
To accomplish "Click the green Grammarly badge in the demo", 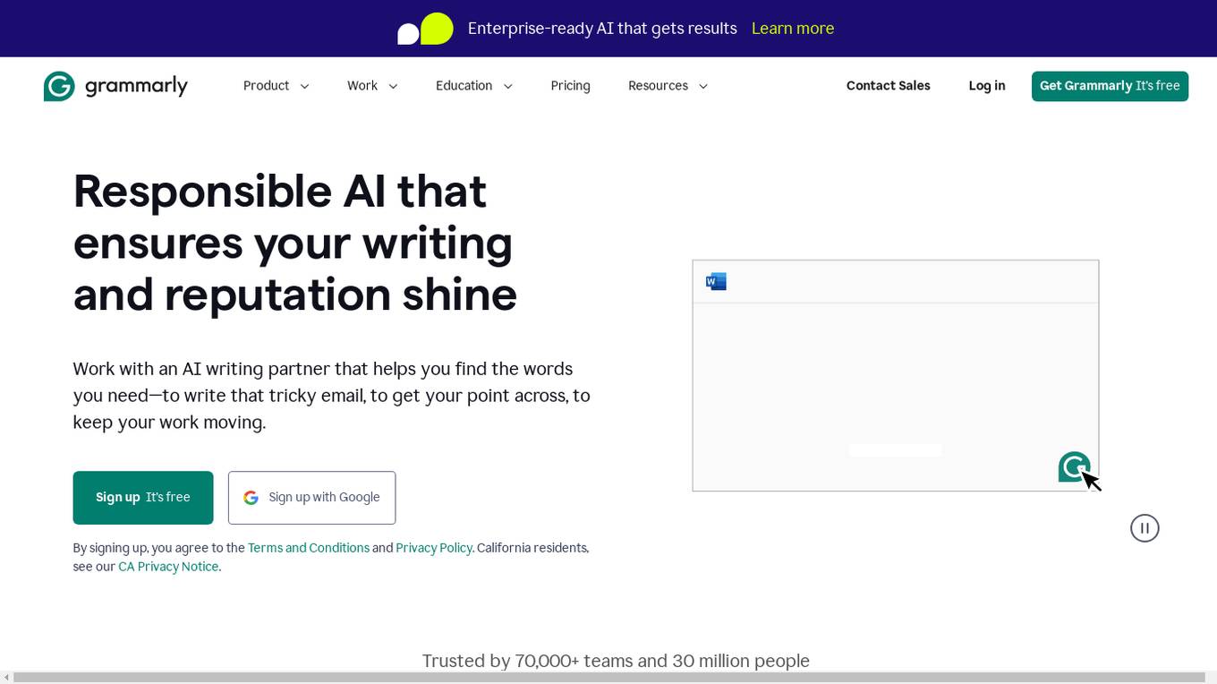I will point(1074,466).
